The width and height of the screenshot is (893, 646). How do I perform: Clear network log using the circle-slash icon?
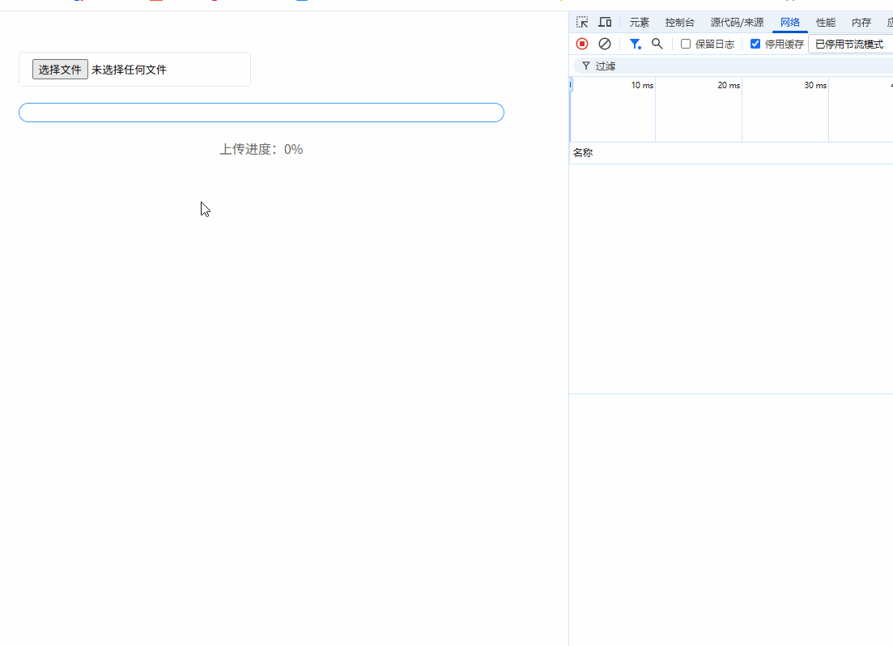(604, 44)
